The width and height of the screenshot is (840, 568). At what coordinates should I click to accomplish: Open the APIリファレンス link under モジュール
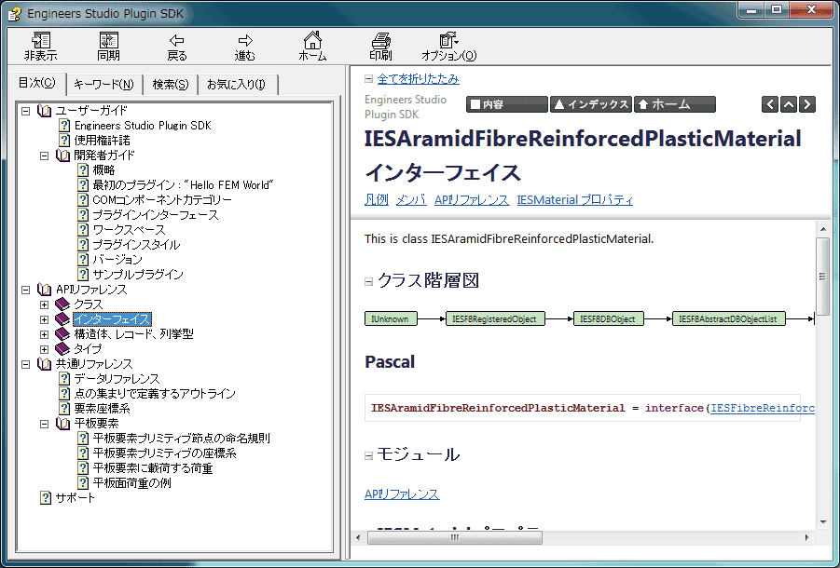tap(402, 494)
